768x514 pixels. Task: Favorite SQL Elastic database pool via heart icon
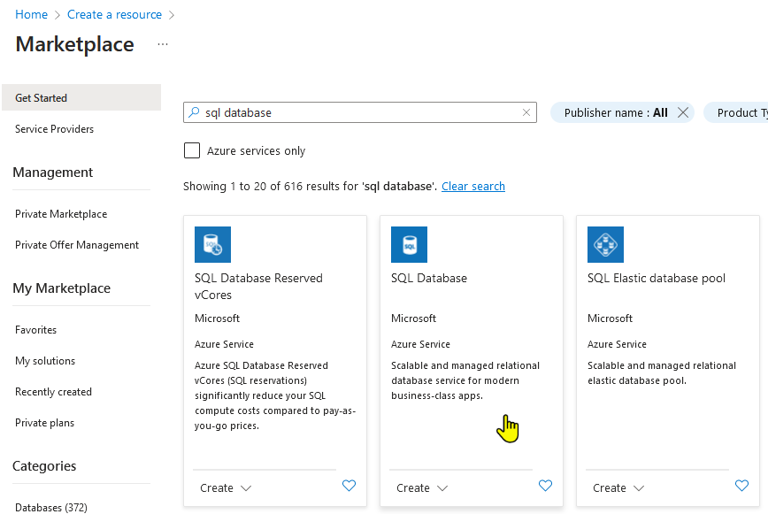point(741,486)
